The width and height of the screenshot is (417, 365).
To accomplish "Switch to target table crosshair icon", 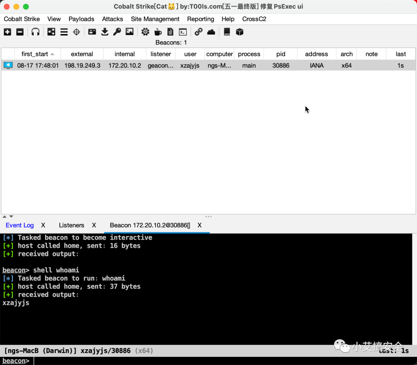I will coord(76,32).
